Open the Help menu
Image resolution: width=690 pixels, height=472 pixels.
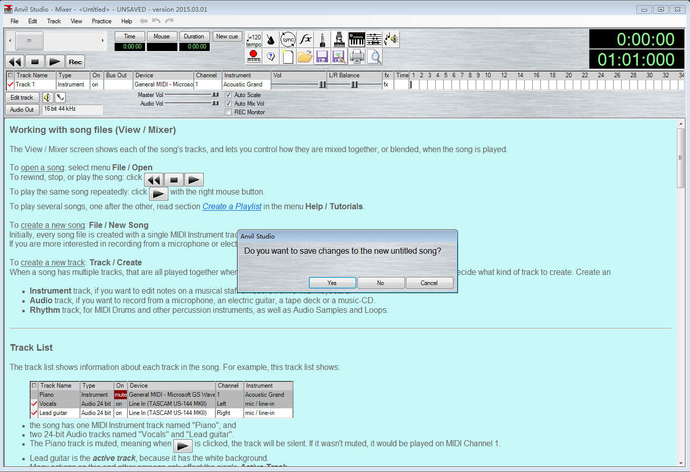pos(127,21)
